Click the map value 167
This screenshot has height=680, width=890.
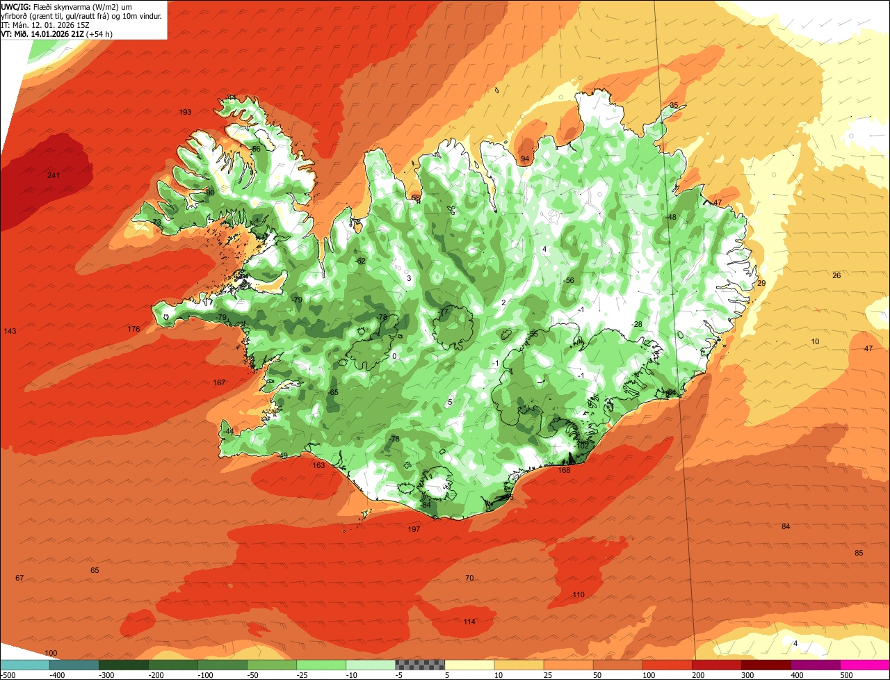(220, 383)
